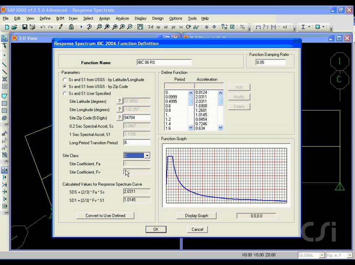The width and height of the screenshot is (355, 265).
Task: Click the Clear Selection 'clr' icon
Action: coord(4,148)
